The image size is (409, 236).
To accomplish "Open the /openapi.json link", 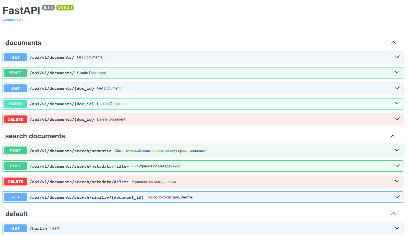I will (x=12, y=19).
